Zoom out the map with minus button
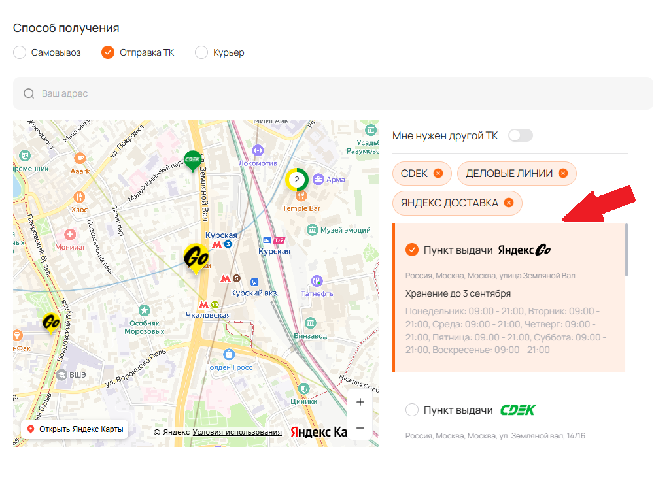This screenshot has width=671, height=479. pos(360,428)
